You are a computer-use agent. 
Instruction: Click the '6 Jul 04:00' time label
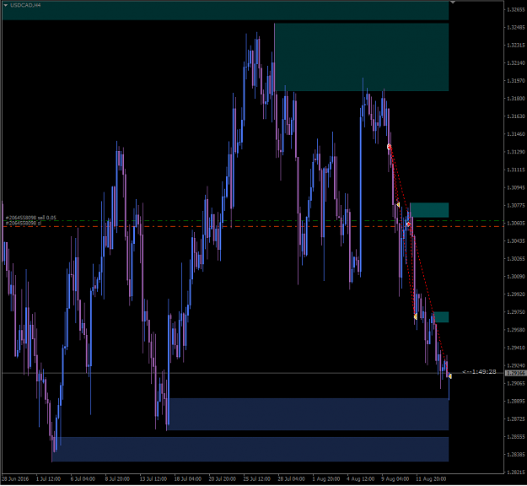pyautogui.click(x=83, y=479)
